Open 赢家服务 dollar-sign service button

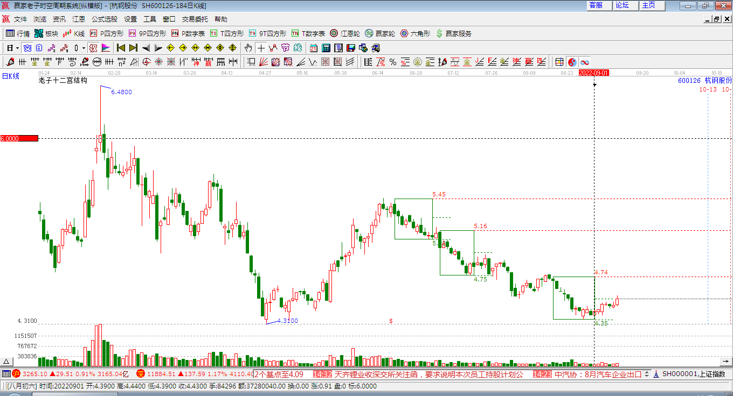pyautogui.click(x=454, y=33)
